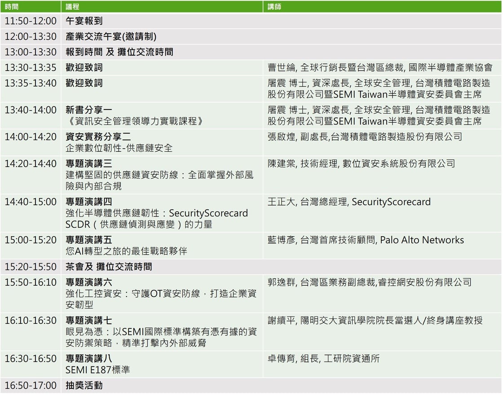Image resolution: width=503 pixels, height=397 pixels.
Task: Select the 13:00-13:30 time cell
Action: (31, 52)
